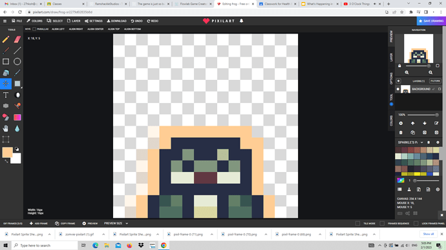Select the Pencil tool
The image size is (446, 250).
pyautogui.click(x=6, y=39)
